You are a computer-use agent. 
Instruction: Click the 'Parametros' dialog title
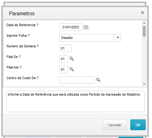pos(22,13)
